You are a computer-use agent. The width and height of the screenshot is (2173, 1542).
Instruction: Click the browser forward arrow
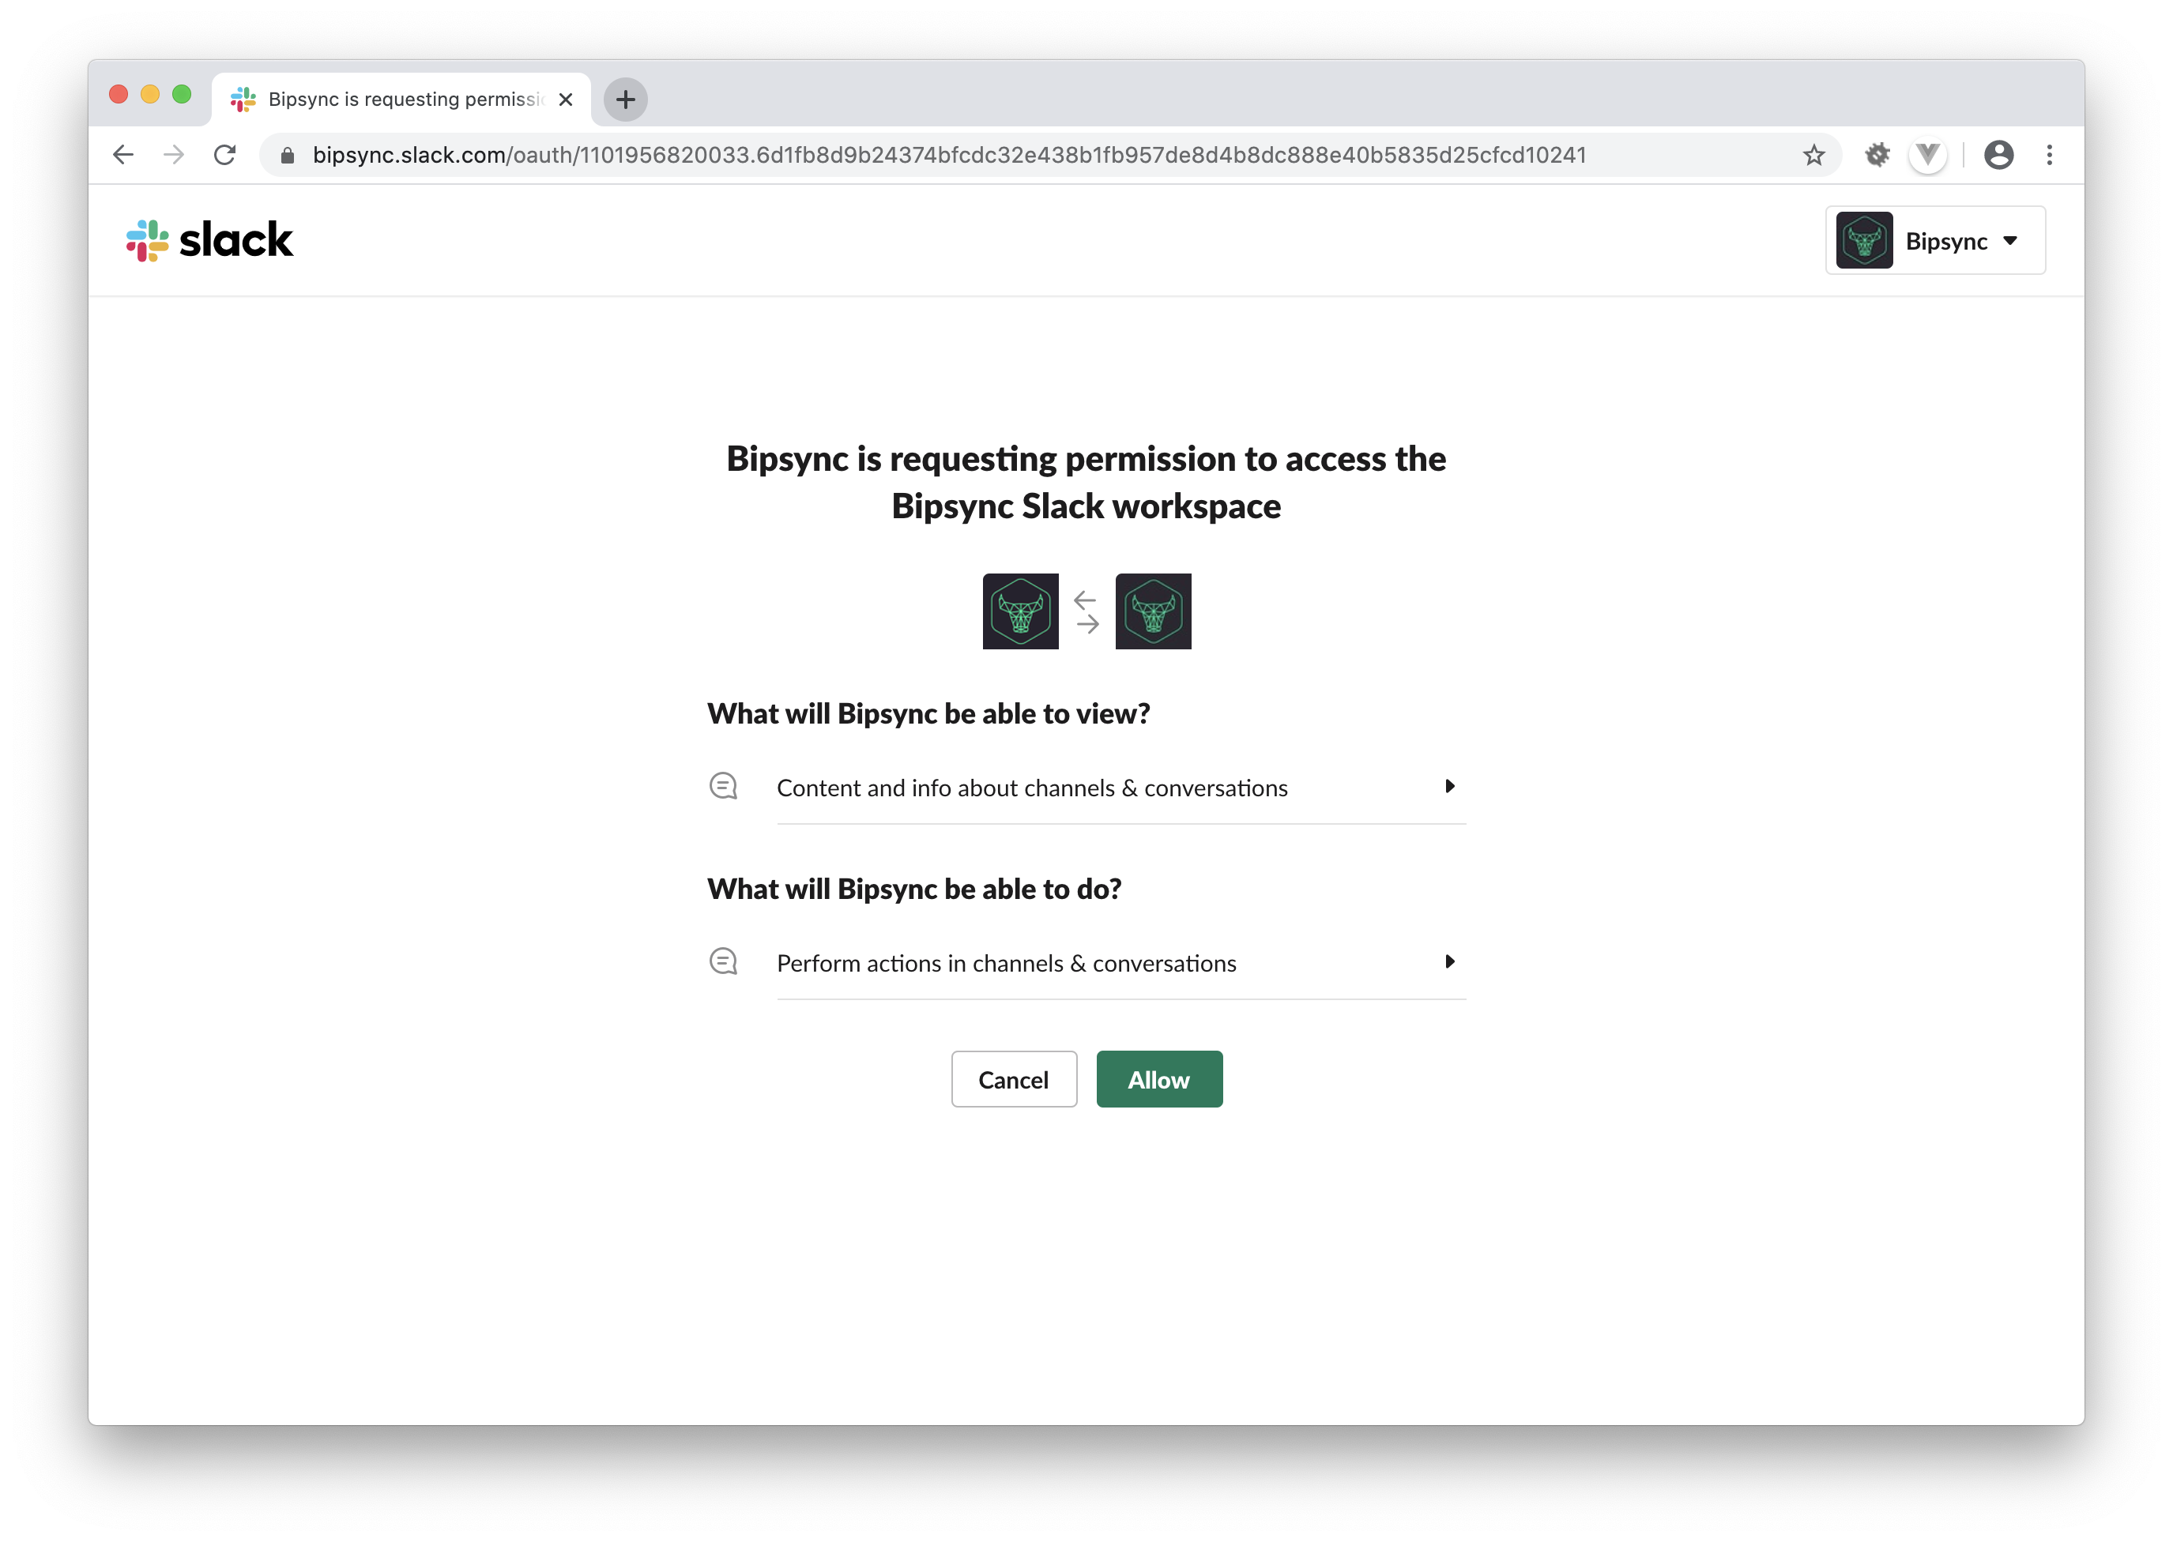point(174,155)
